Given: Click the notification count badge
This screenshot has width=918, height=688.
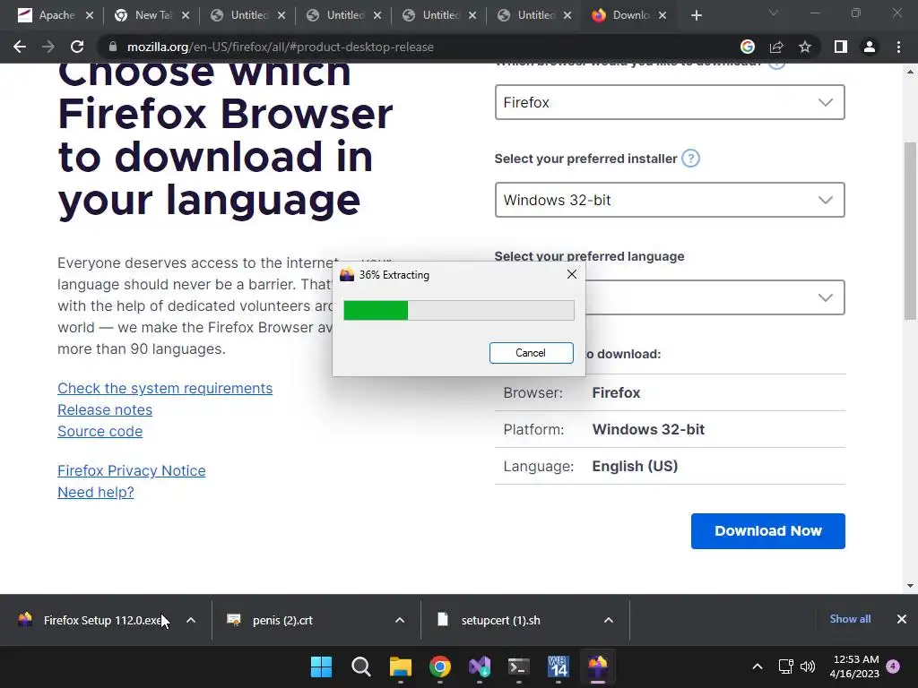Looking at the screenshot, I should [893, 666].
